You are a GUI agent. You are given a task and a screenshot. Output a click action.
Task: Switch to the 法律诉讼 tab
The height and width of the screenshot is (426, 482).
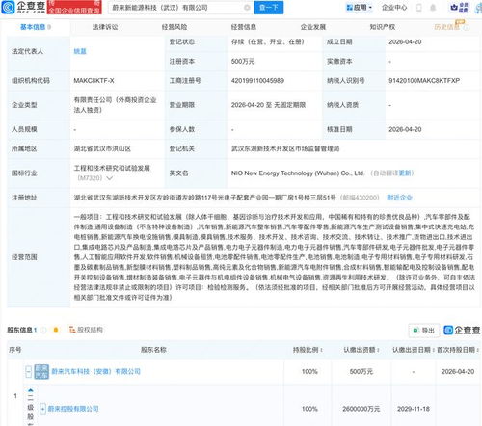(x=105, y=27)
